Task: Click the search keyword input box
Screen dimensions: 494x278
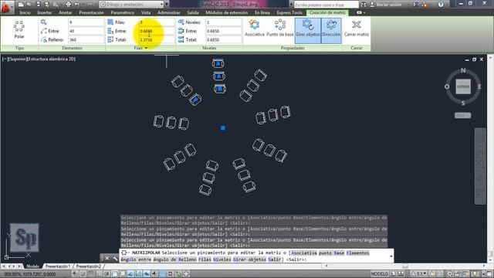Action: (x=326, y=5)
